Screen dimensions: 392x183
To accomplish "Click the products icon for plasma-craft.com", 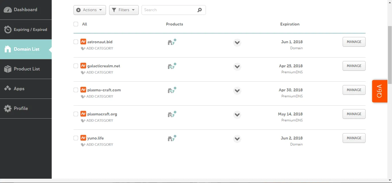I will click(x=172, y=90).
